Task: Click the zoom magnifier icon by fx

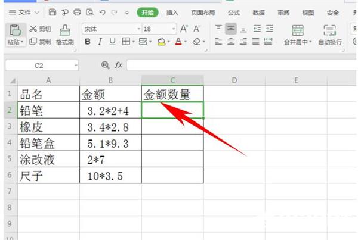Action: 105,65
